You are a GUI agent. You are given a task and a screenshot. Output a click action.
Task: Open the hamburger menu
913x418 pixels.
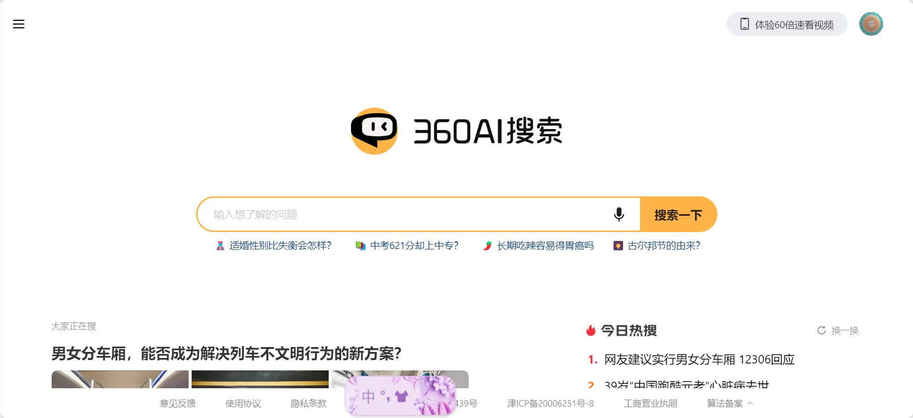pyautogui.click(x=18, y=24)
